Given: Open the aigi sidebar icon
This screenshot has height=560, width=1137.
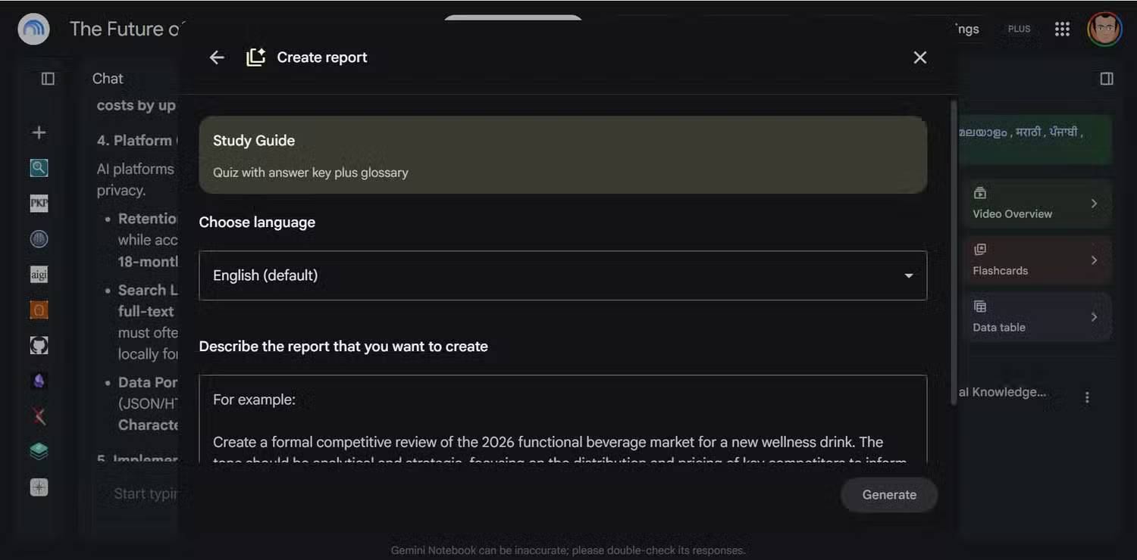Looking at the screenshot, I should [x=39, y=275].
